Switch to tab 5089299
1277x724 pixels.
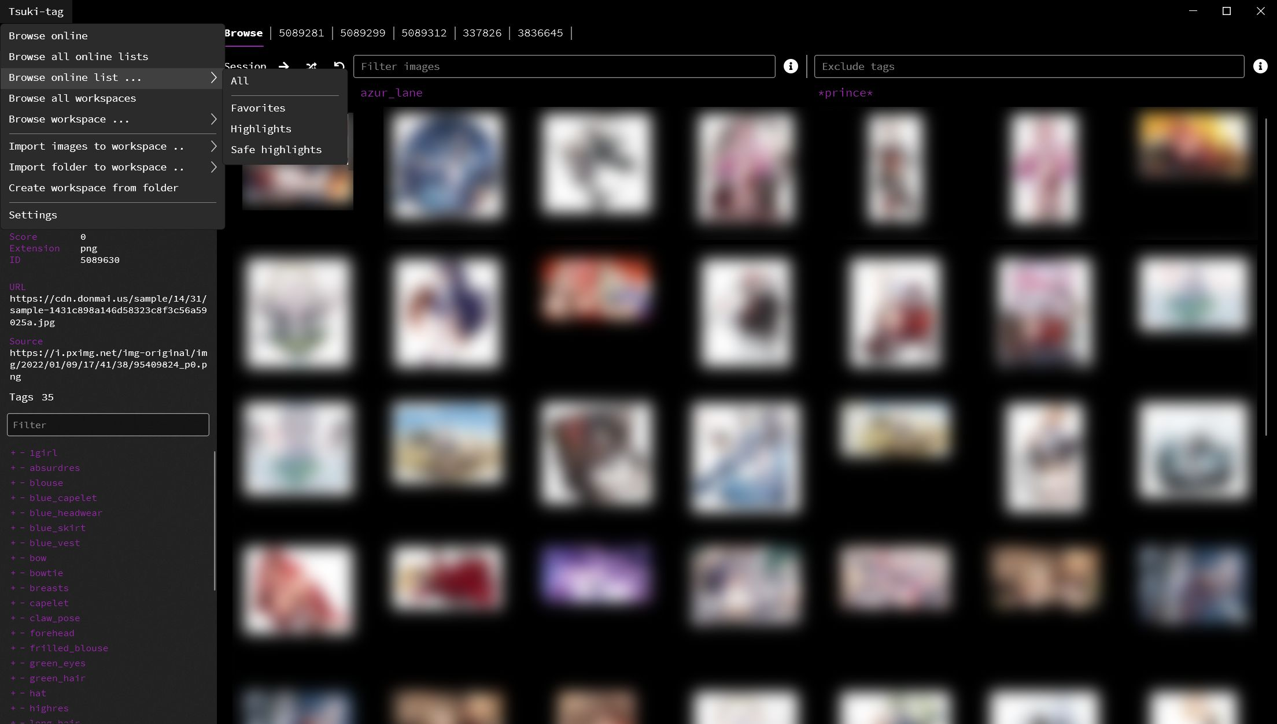[363, 33]
